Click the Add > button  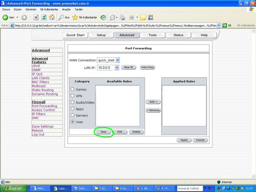coord(153,102)
